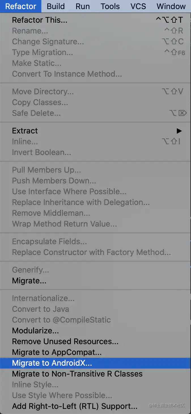Screen dimensions: 191x414
Task: Open the Refactor This dialog
Action: coord(95,20)
